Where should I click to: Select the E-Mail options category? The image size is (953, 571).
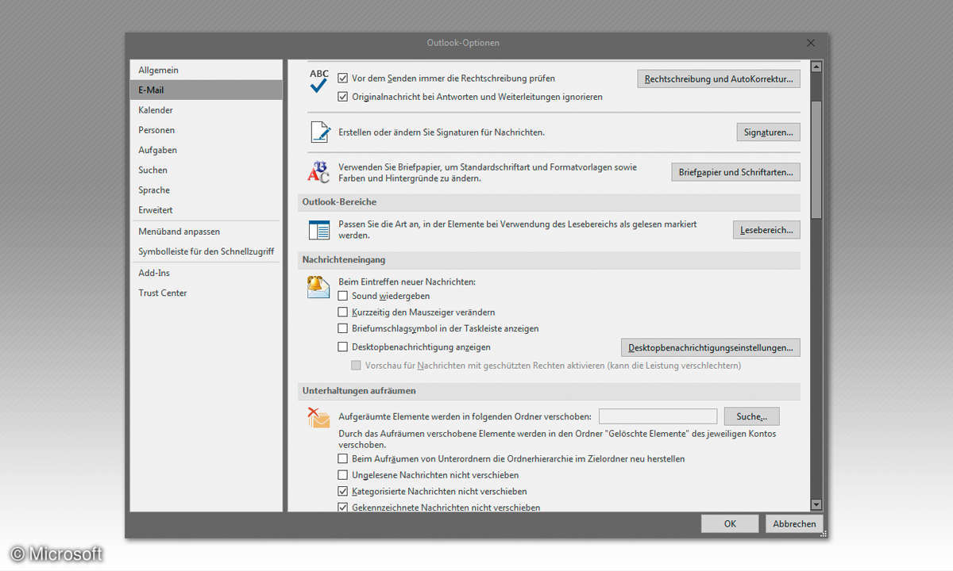tap(206, 90)
